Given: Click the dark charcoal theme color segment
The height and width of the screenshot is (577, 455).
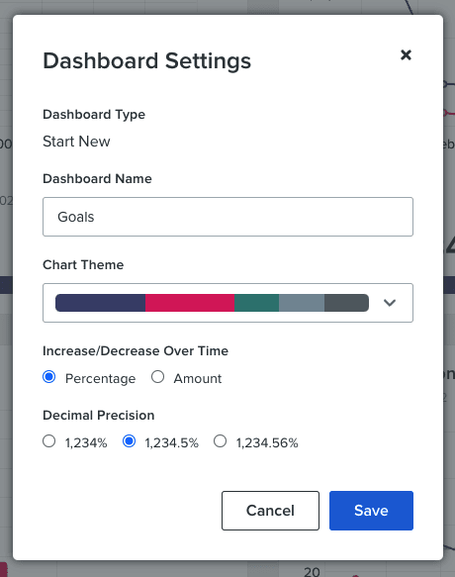Looking at the screenshot, I should click(346, 303).
